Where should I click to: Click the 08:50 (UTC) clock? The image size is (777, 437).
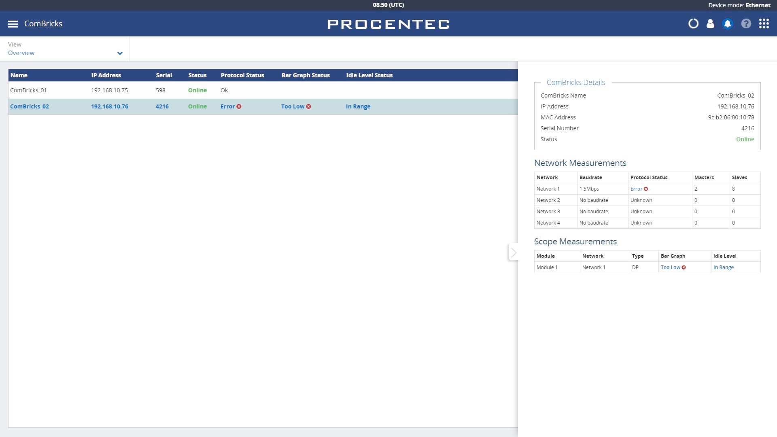pos(388,5)
